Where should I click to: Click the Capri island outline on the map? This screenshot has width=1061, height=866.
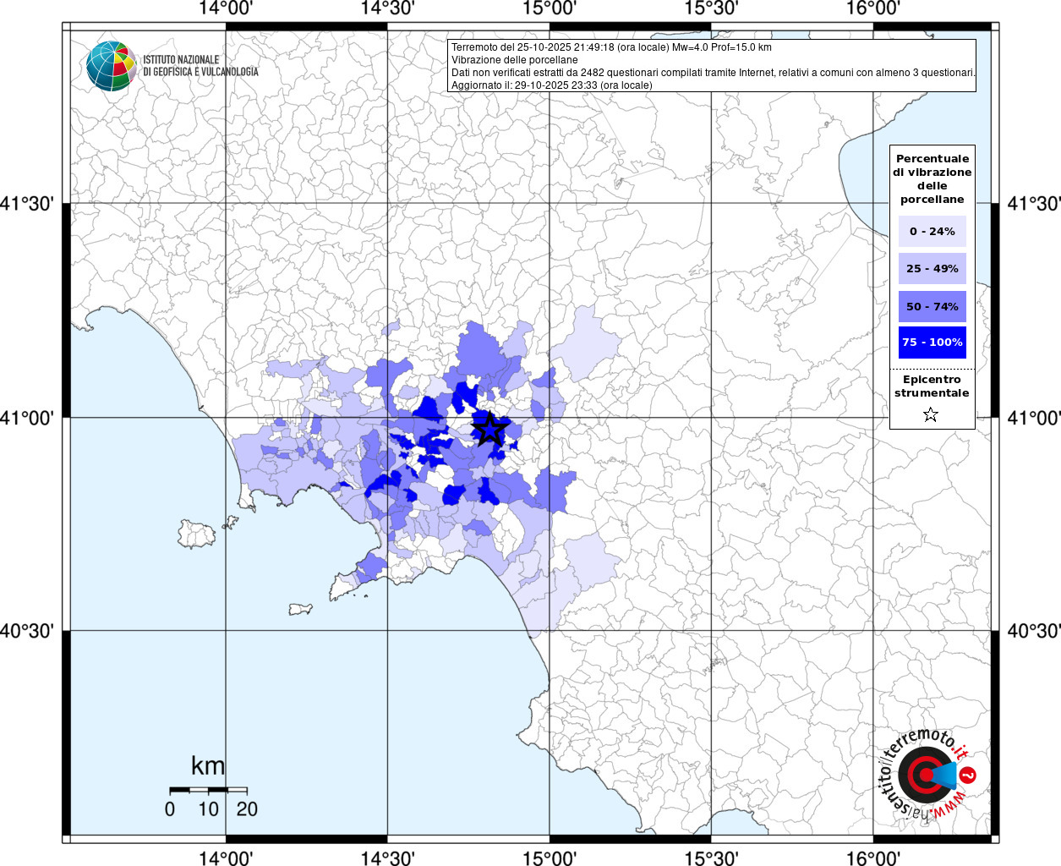click(x=301, y=609)
